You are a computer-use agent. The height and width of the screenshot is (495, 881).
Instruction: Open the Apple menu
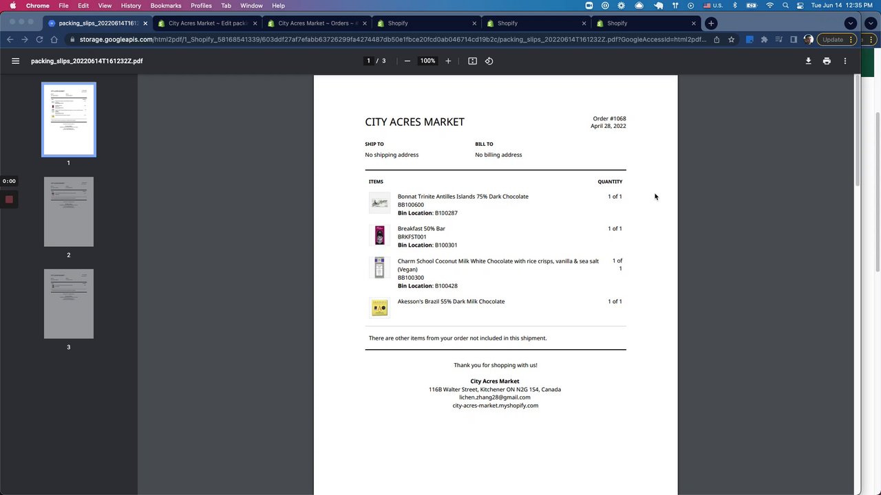coord(12,5)
